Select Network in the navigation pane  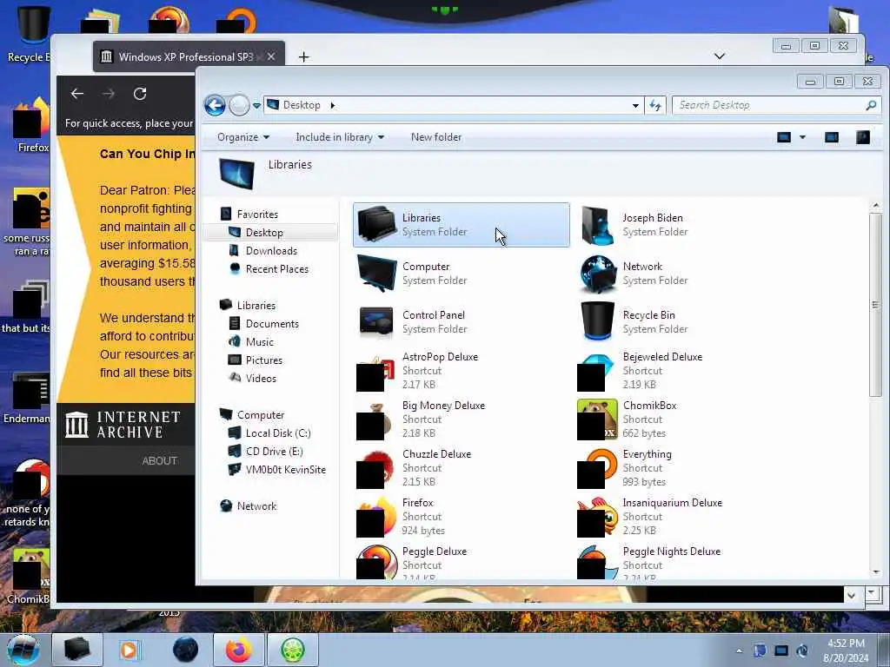[x=256, y=506]
